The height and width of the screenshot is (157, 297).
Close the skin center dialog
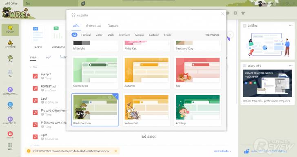pos(223,14)
